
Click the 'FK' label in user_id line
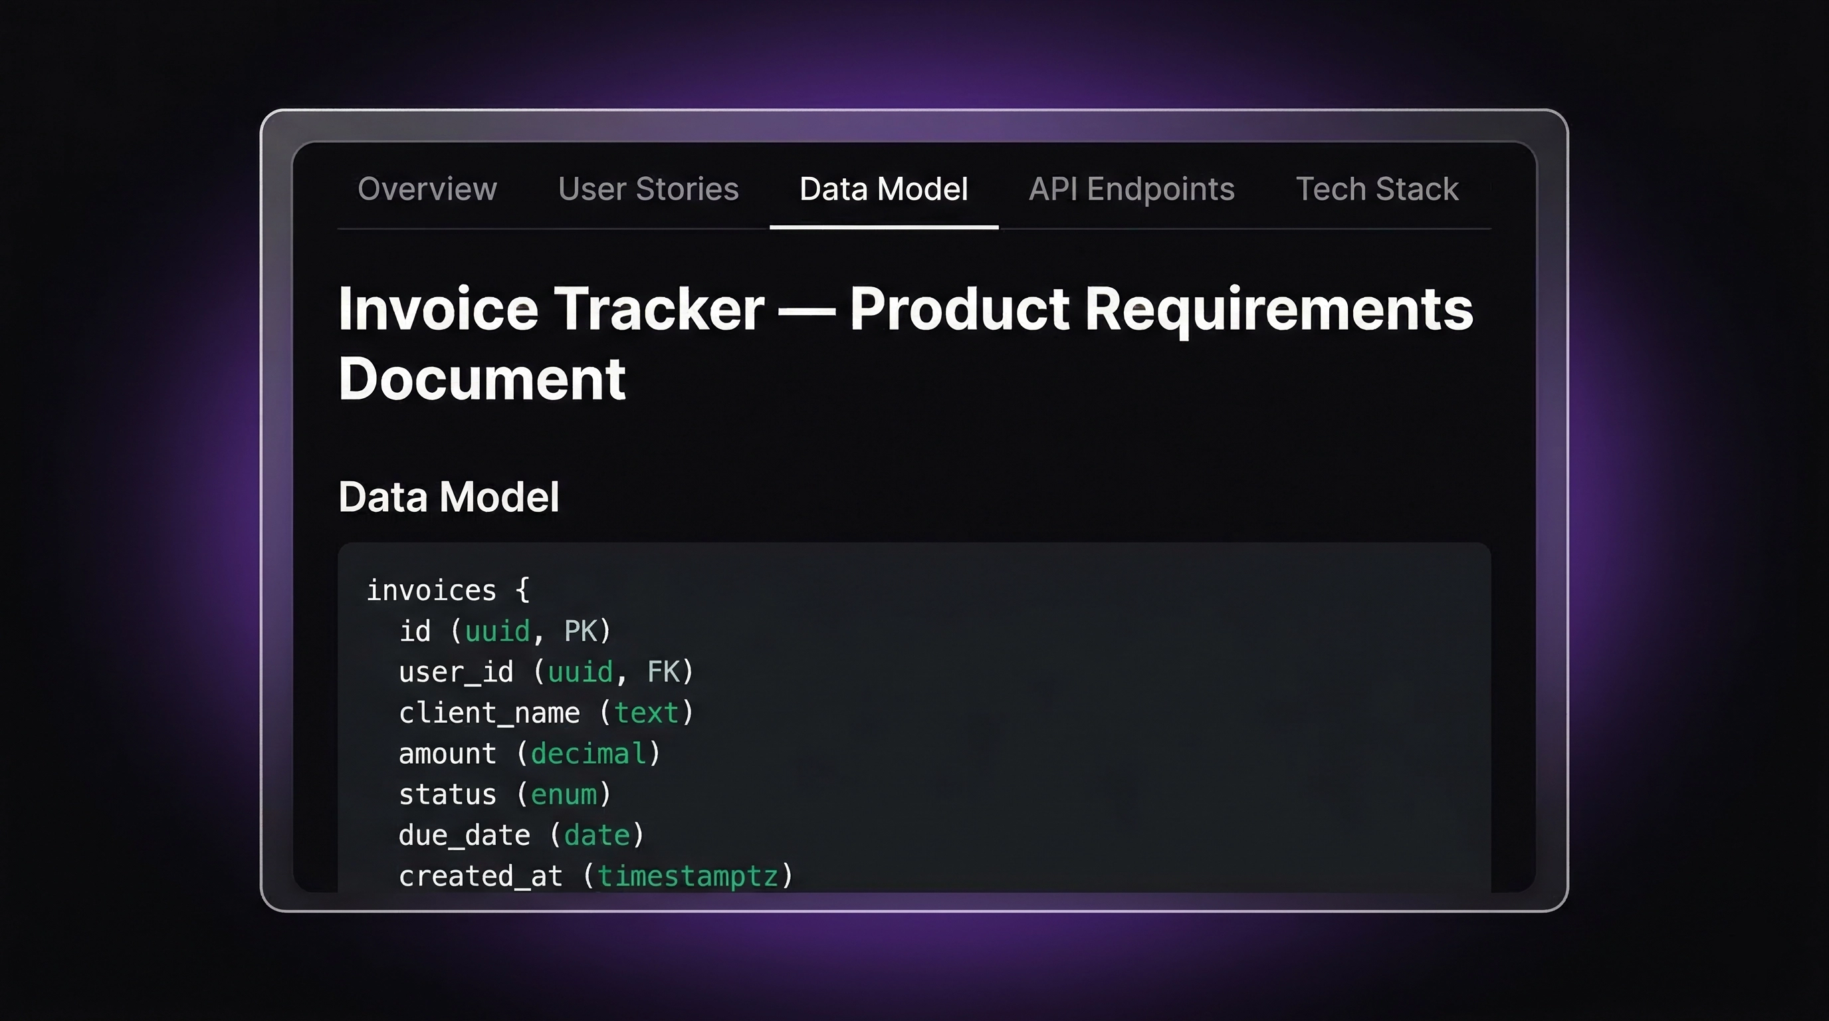663,671
